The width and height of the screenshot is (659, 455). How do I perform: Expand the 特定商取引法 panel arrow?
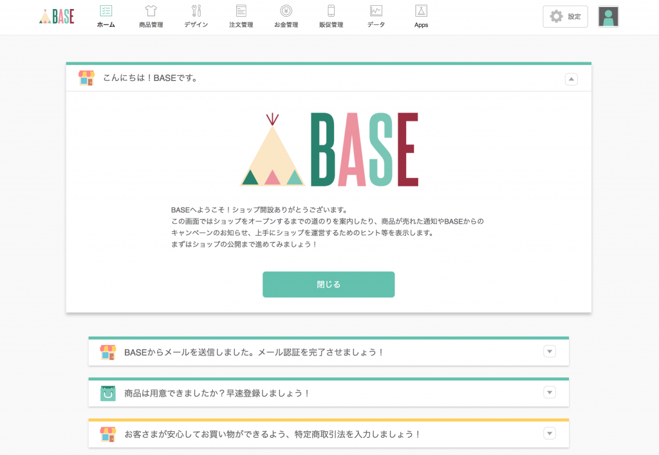pyautogui.click(x=550, y=433)
